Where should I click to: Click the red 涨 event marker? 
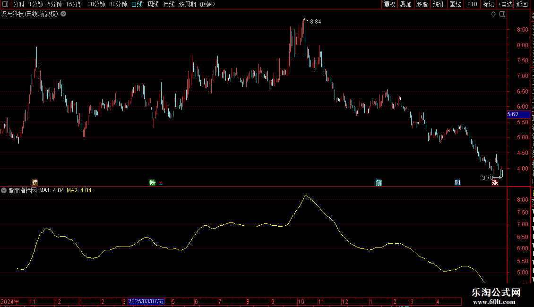(495, 183)
